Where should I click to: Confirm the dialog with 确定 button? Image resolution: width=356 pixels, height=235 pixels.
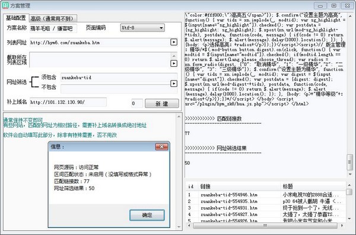[147, 215]
